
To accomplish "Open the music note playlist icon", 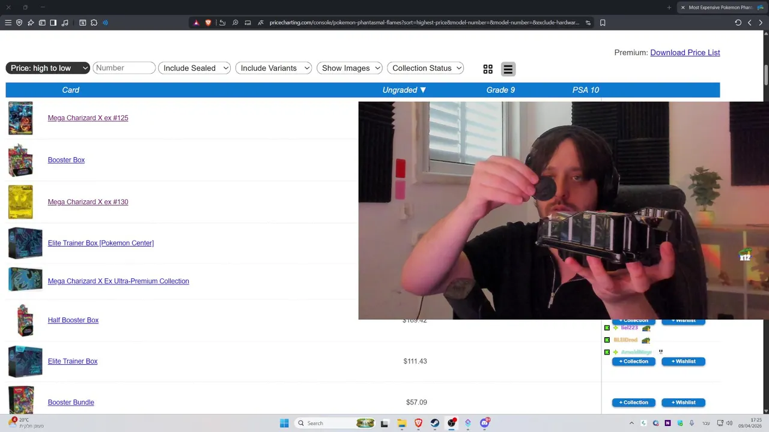I will pos(65,23).
